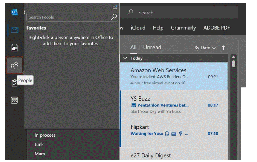This screenshot has height=162, width=257.
Task: Focus the main Search box
Action: pyautogui.click(x=180, y=12)
